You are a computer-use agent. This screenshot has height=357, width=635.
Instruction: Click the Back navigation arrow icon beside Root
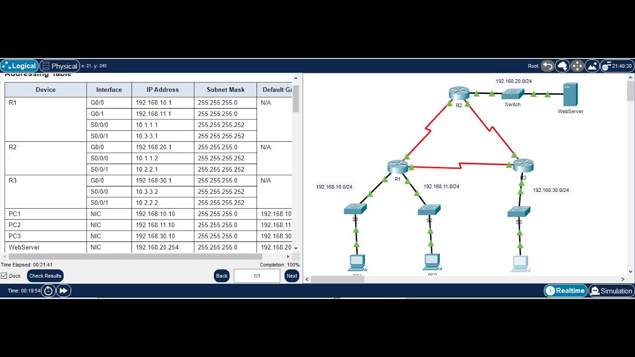pos(547,66)
